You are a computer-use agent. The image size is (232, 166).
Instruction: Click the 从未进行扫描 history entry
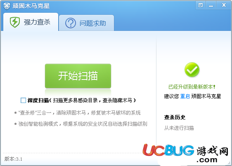[x=179, y=128]
